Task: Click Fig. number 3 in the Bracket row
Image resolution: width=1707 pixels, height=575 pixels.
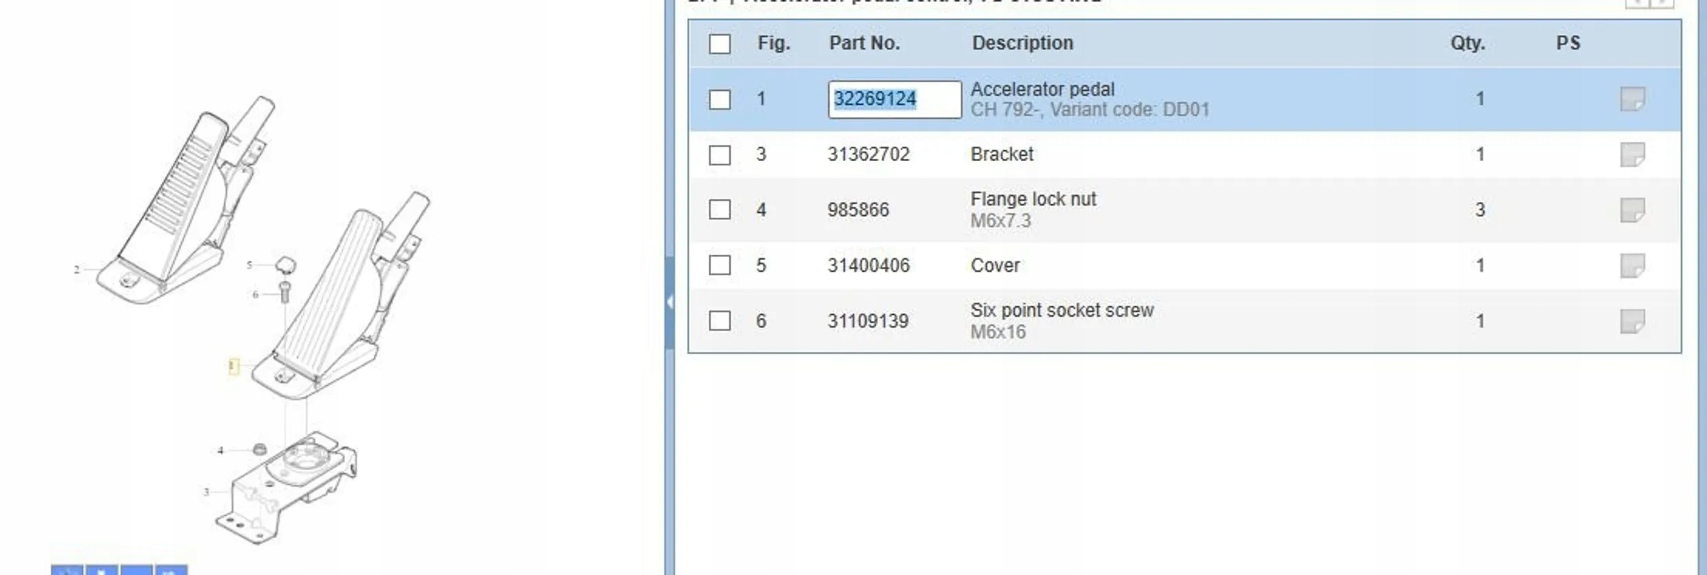Action: pyautogui.click(x=761, y=154)
